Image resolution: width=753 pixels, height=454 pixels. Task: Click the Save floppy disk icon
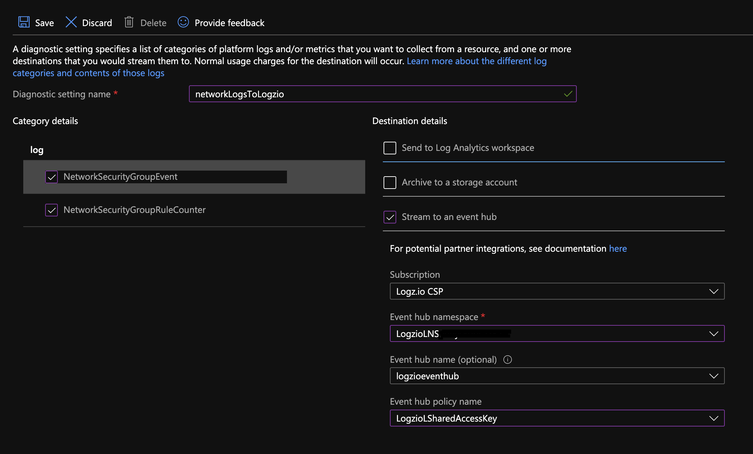tap(24, 22)
